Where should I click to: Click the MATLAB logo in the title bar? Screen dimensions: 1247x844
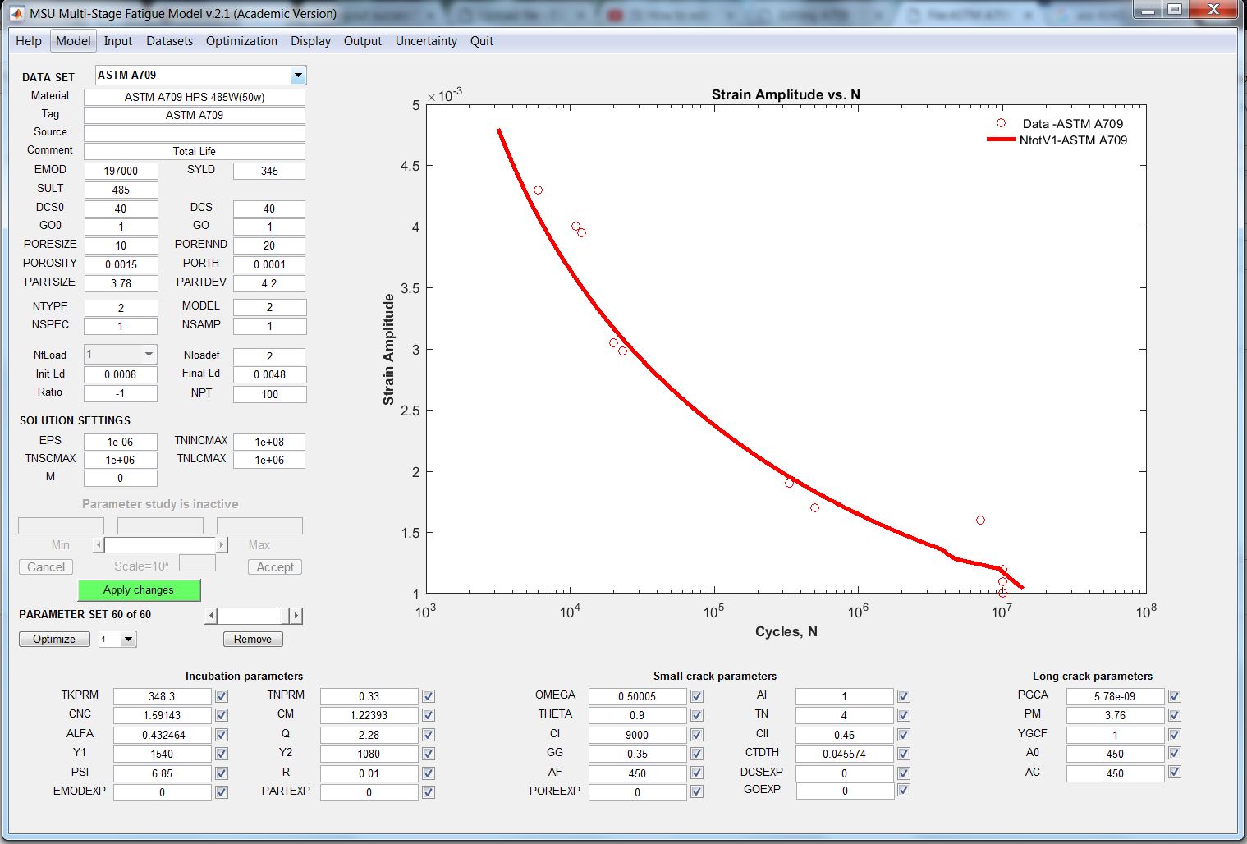(x=16, y=13)
